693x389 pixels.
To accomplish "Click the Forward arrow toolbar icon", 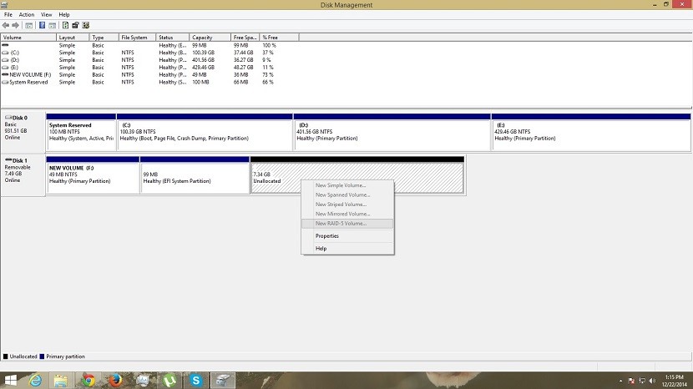I will point(16,25).
